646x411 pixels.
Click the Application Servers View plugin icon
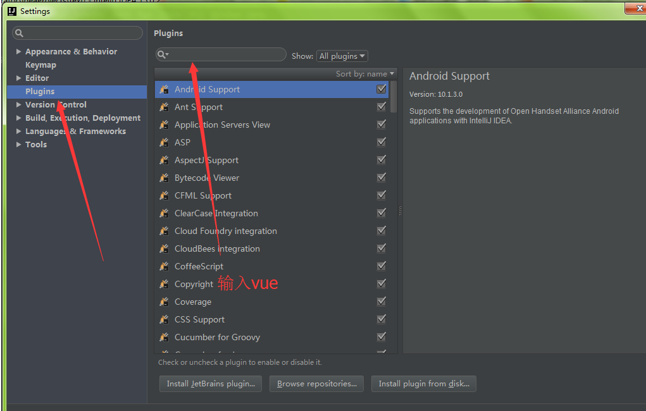pos(164,125)
